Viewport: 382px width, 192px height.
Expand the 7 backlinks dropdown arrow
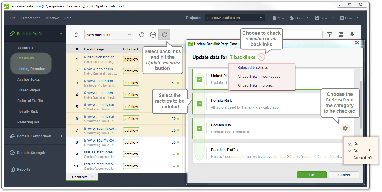[261, 57]
